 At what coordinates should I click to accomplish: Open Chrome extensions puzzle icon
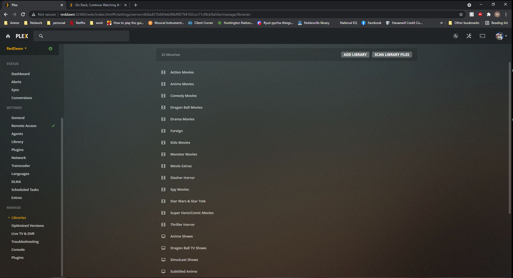[488, 14]
